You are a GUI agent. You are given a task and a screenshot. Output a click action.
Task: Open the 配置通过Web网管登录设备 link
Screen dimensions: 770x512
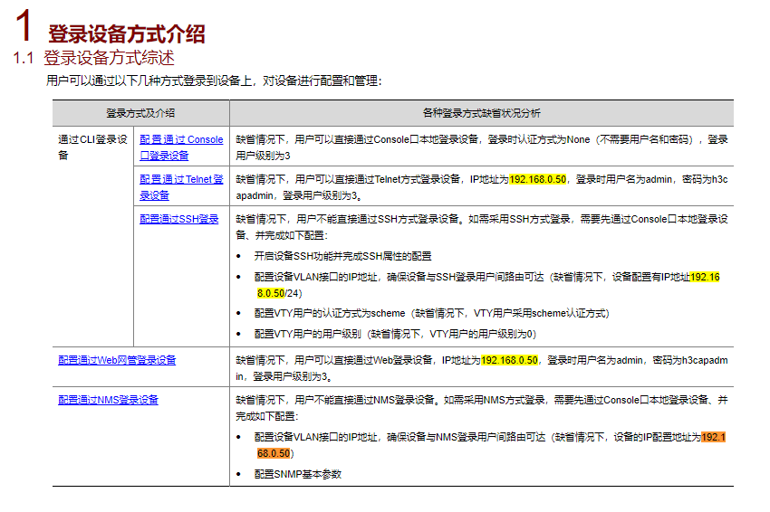(117, 360)
